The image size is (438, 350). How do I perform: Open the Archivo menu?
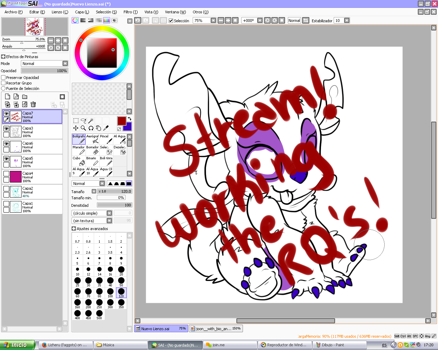point(14,12)
